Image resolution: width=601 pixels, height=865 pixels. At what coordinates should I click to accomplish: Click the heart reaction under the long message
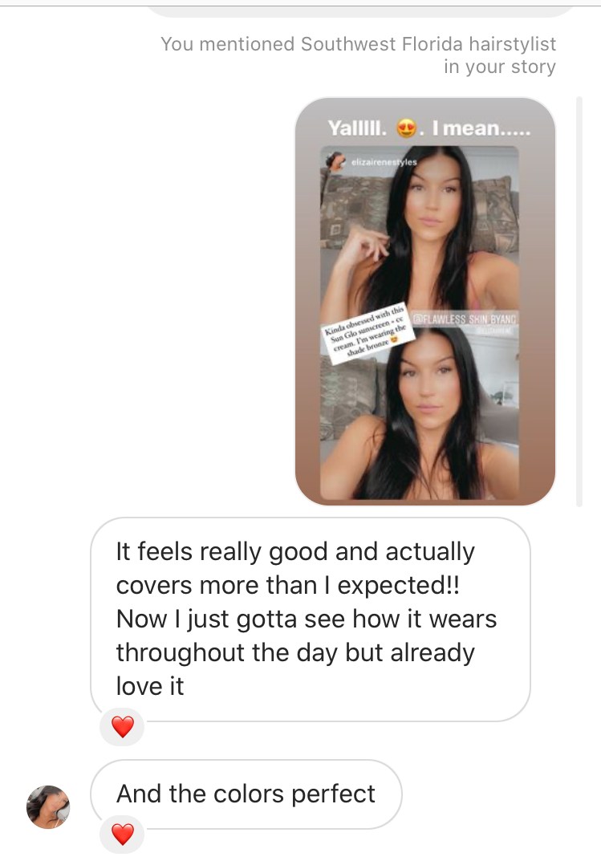122,726
